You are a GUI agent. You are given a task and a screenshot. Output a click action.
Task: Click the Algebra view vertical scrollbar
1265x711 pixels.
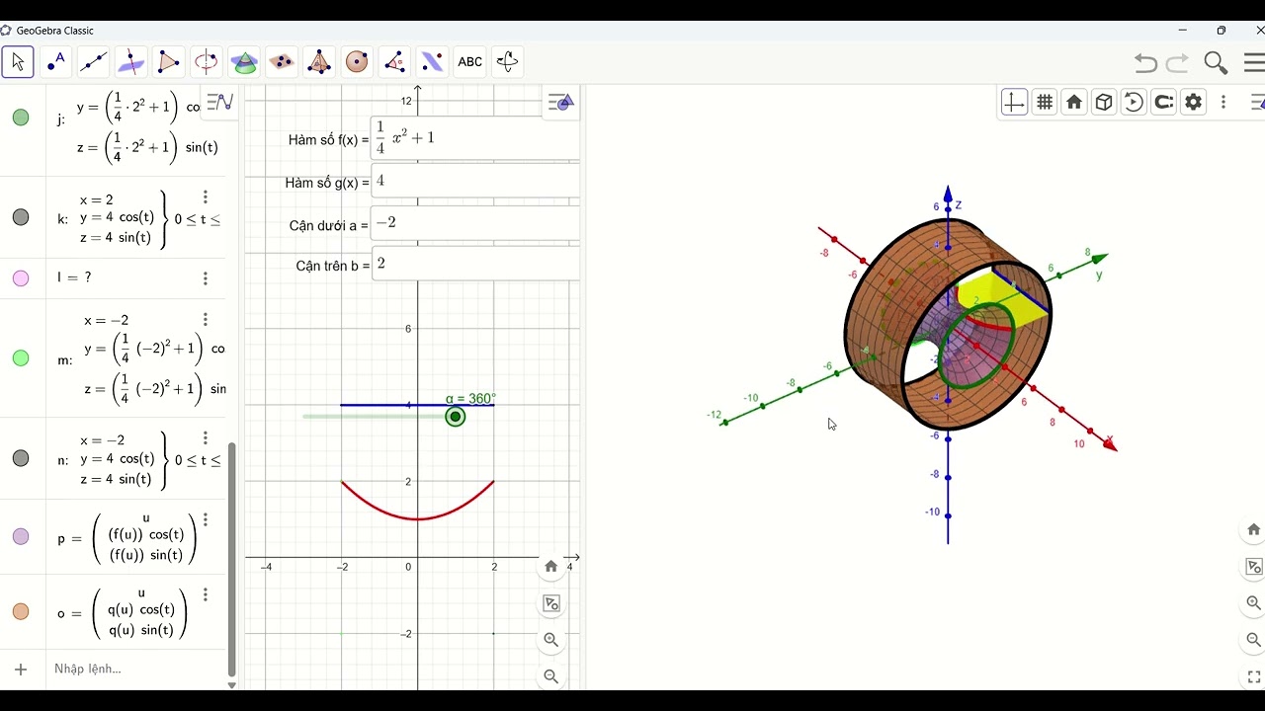(232, 559)
